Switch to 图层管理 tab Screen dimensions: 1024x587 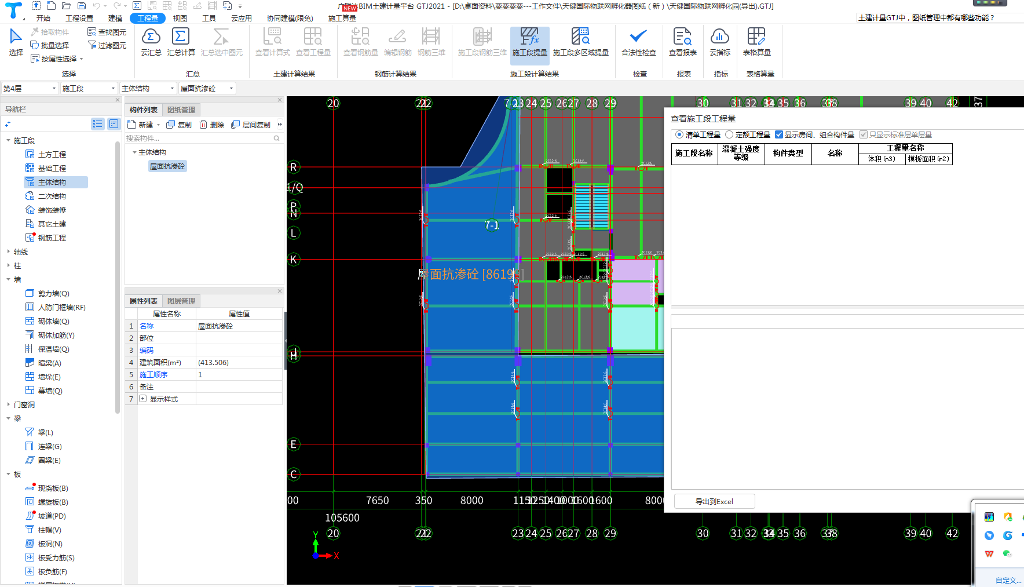pyautogui.click(x=181, y=301)
